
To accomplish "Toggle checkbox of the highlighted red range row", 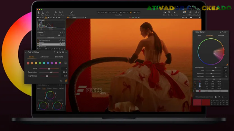I will tap(195, 91).
